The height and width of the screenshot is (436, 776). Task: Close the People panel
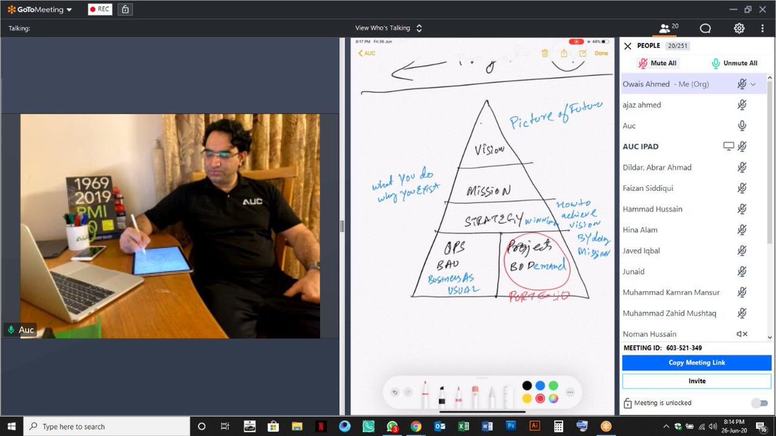(627, 46)
